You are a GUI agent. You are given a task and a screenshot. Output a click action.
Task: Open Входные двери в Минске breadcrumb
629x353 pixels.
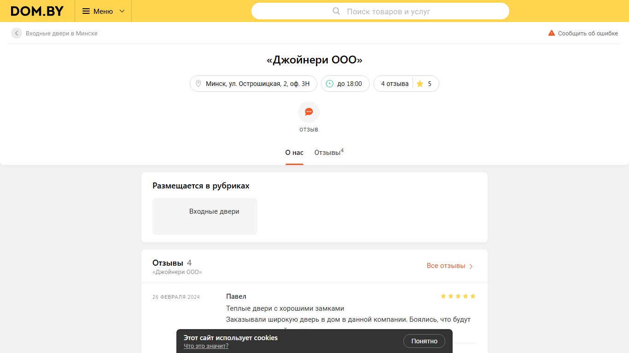(x=62, y=34)
